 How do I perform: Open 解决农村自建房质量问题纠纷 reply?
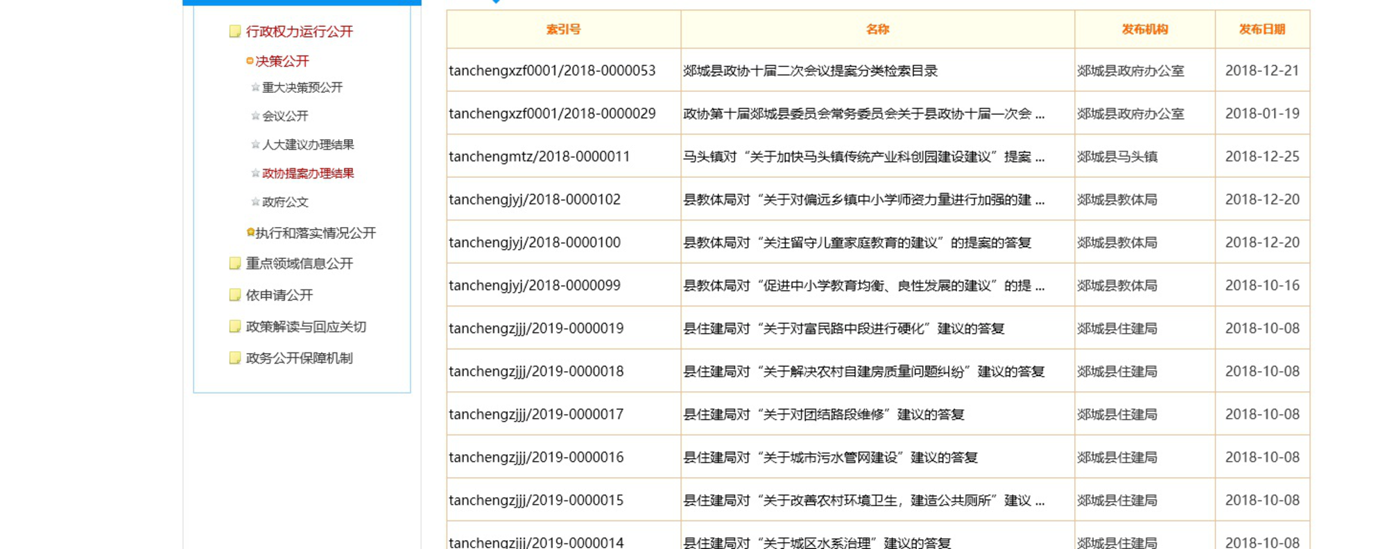pos(863,371)
